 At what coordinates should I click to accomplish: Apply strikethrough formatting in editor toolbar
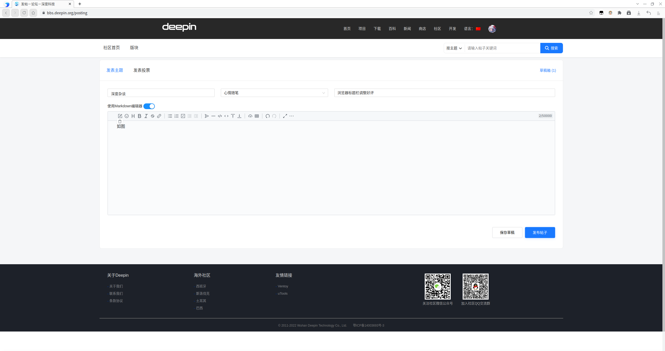152,116
